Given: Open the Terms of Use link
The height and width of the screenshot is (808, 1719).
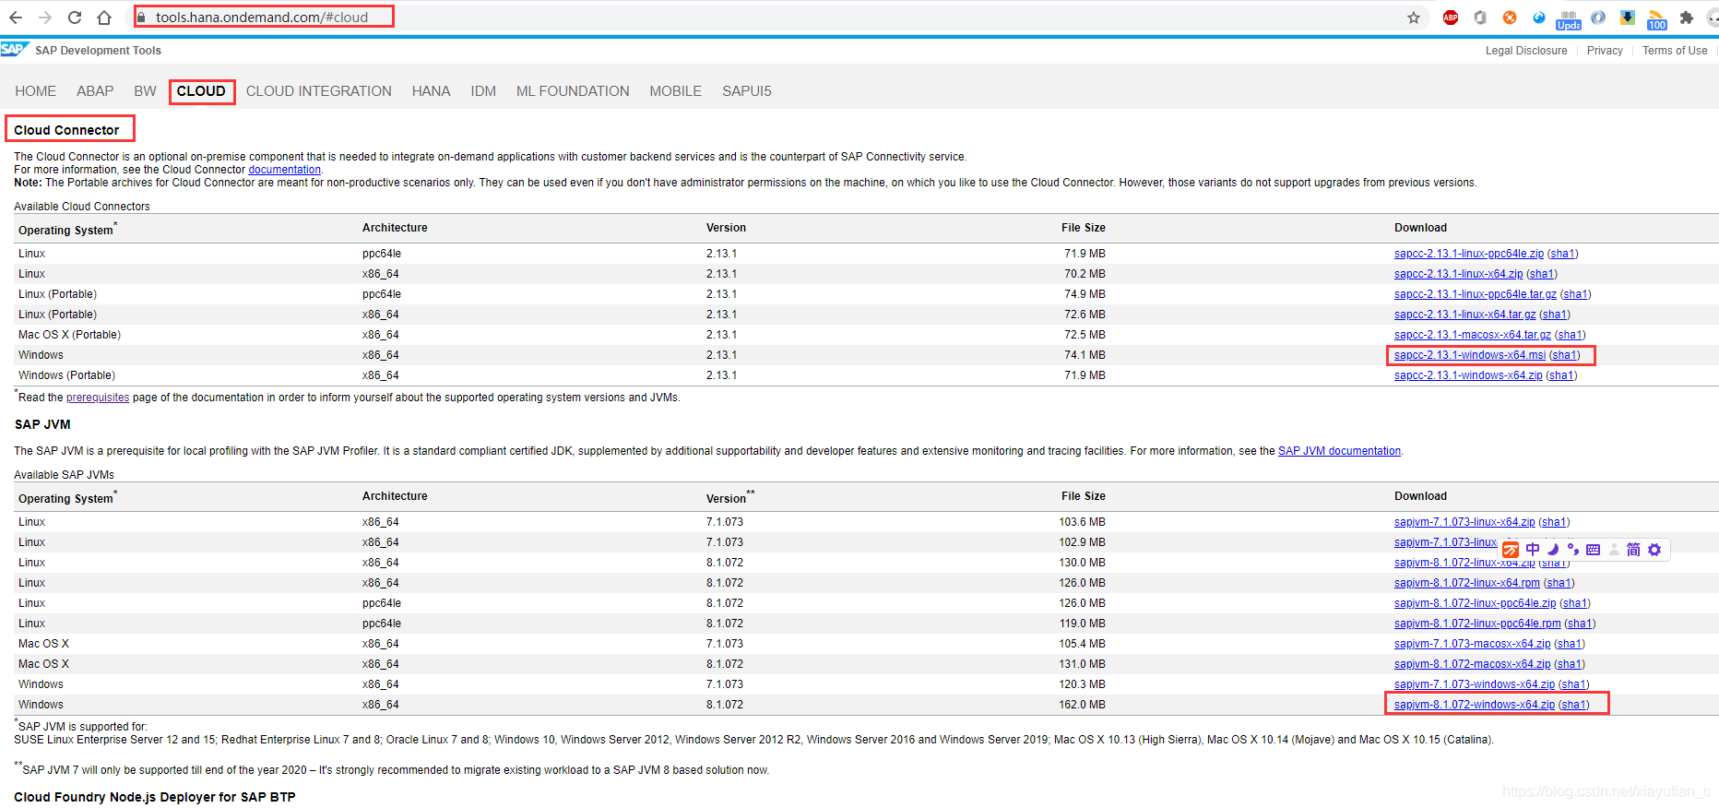Looking at the screenshot, I should coord(1675,51).
